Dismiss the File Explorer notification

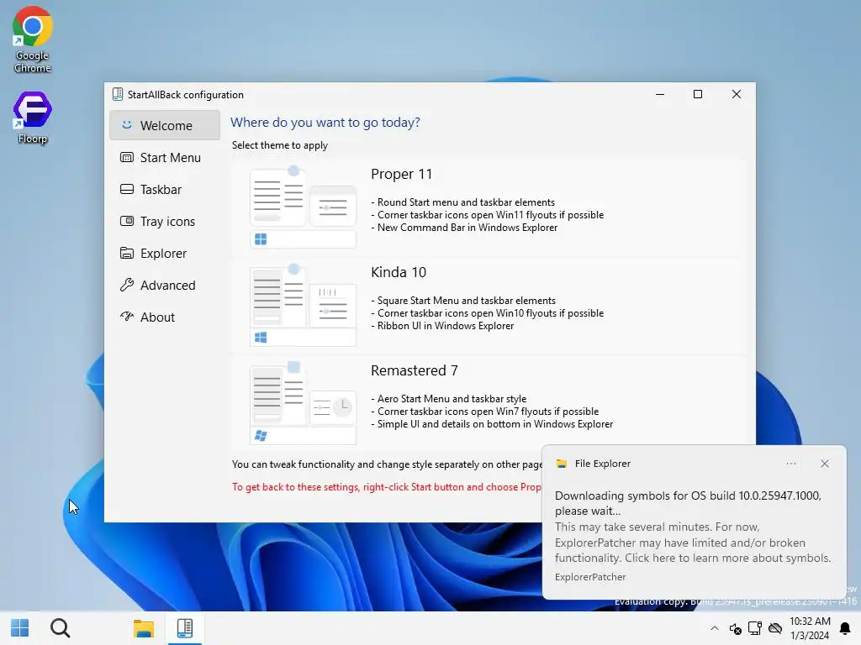pos(825,464)
